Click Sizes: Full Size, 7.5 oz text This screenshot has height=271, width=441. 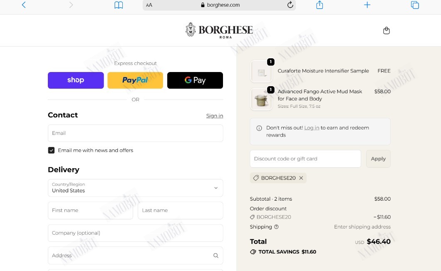point(299,107)
